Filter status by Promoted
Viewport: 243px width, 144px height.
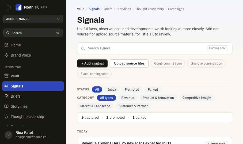pyautogui.click(x=132, y=90)
